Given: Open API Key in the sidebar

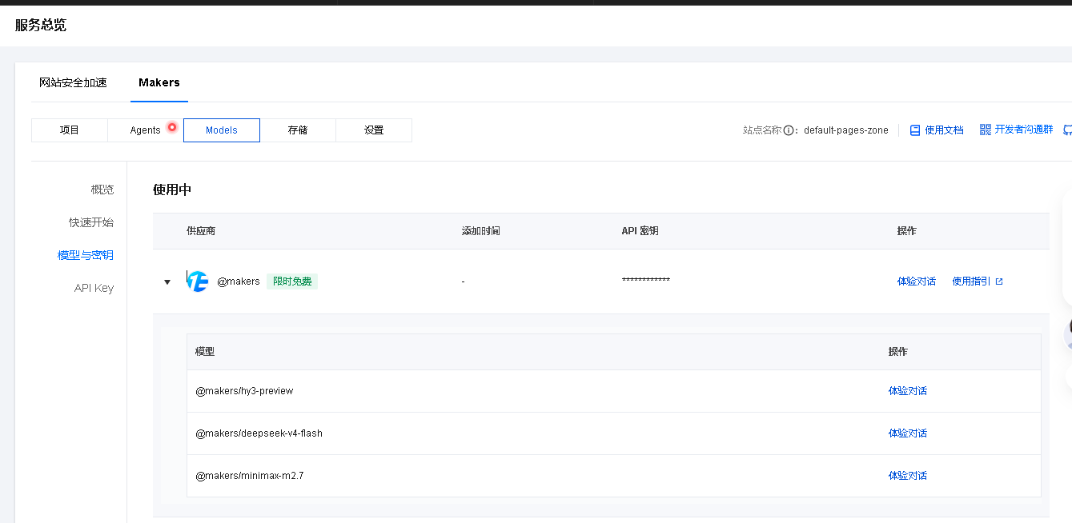Looking at the screenshot, I should pos(94,288).
